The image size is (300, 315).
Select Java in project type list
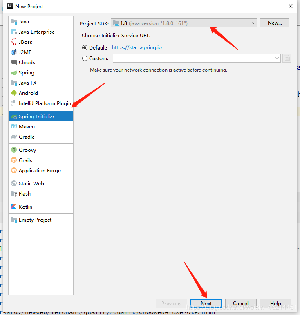click(41, 22)
